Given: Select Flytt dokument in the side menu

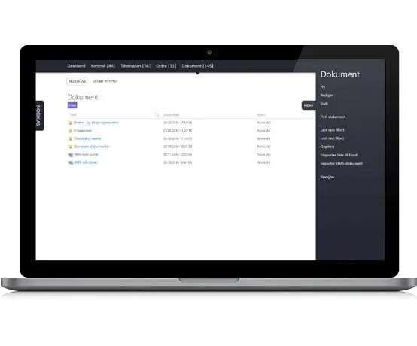Looking at the screenshot, I should coord(333,117).
